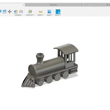Close the Untitled document tab

tap(82, 5)
